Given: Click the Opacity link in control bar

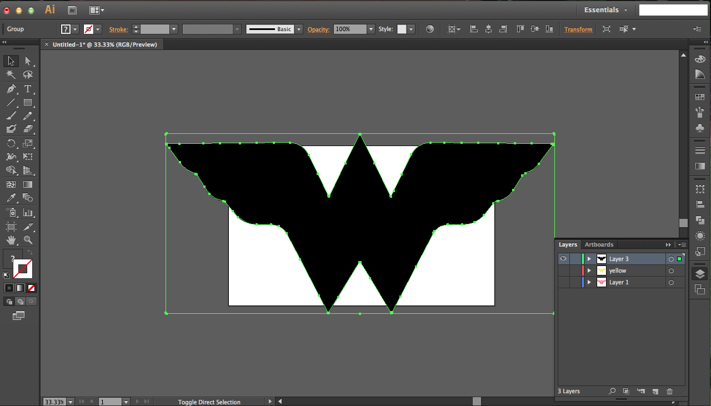Looking at the screenshot, I should coord(318,29).
